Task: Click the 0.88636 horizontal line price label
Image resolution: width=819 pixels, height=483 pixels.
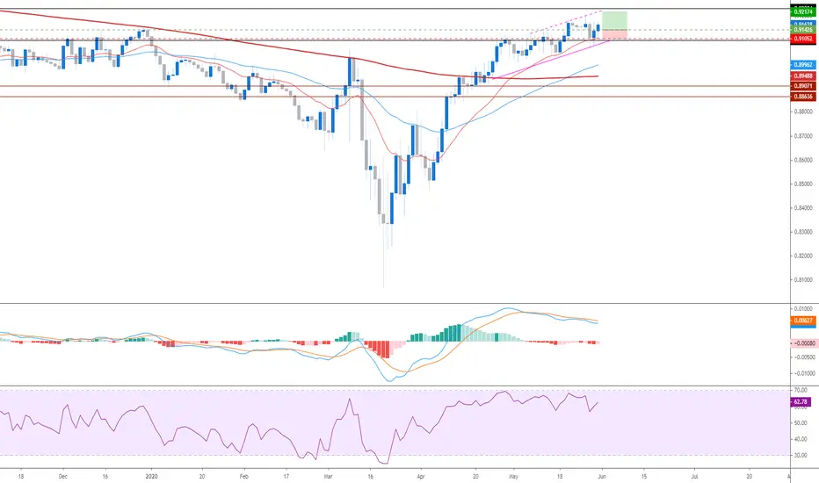Action: [x=803, y=97]
